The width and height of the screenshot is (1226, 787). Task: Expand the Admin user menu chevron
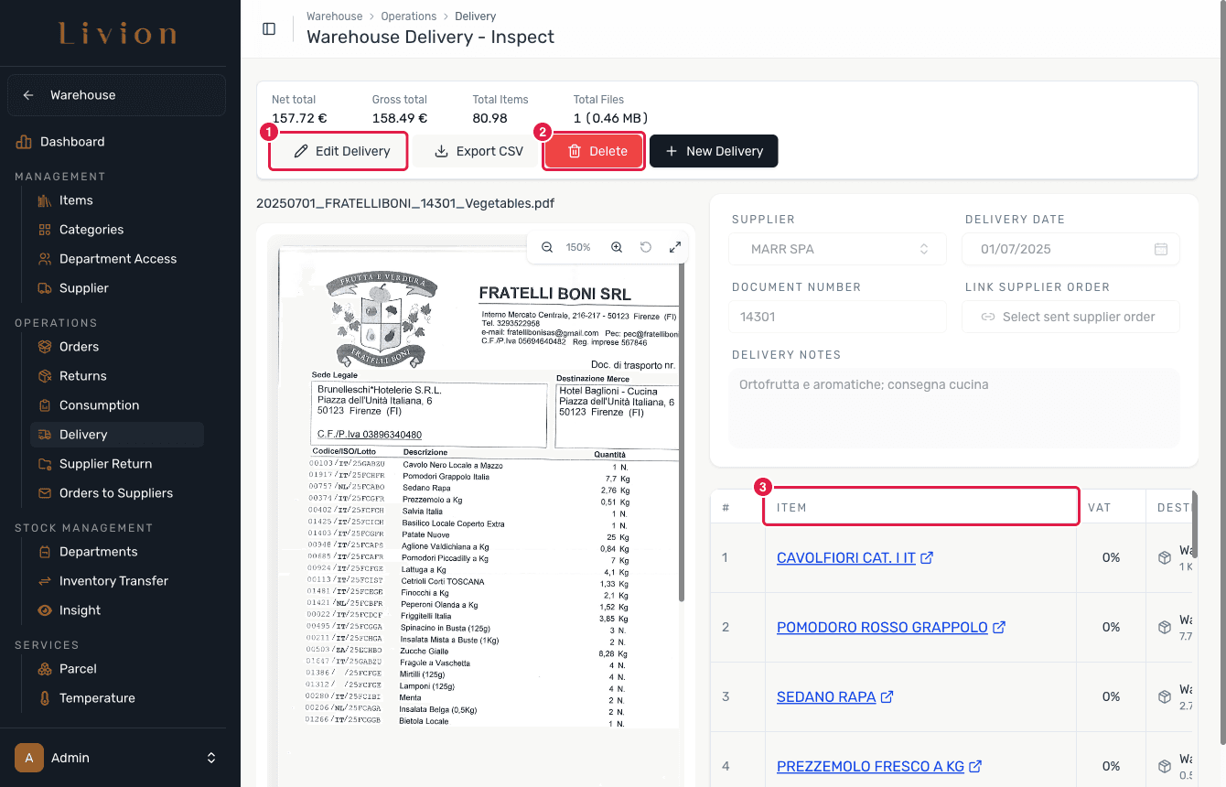click(x=211, y=758)
